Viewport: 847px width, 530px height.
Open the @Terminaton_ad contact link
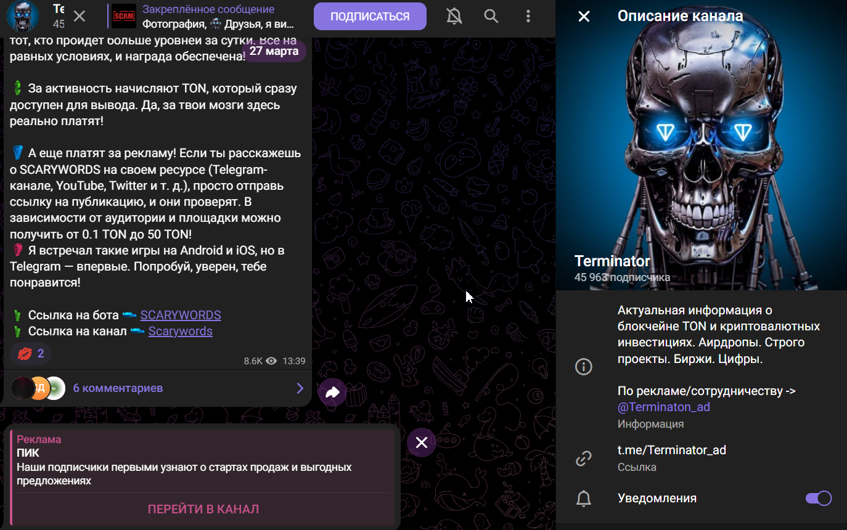pos(664,407)
